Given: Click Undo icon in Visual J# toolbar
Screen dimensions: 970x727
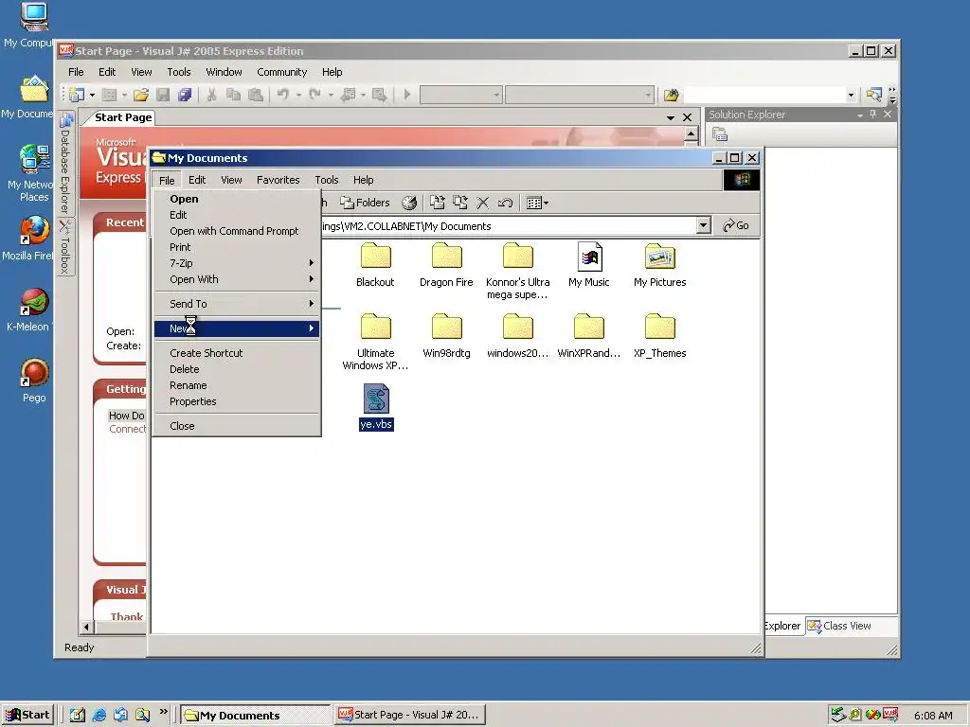Looking at the screenshot, I should 282,95.
